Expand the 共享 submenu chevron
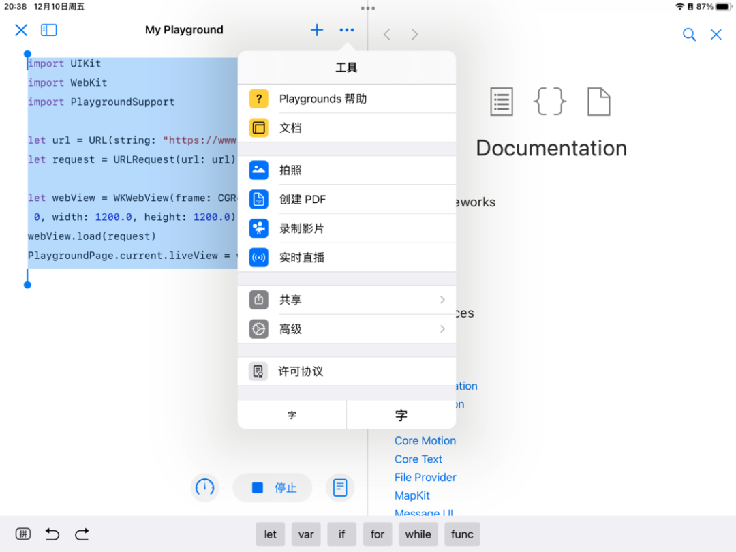This screenshot has width=736, height=552. coord(442,300)
